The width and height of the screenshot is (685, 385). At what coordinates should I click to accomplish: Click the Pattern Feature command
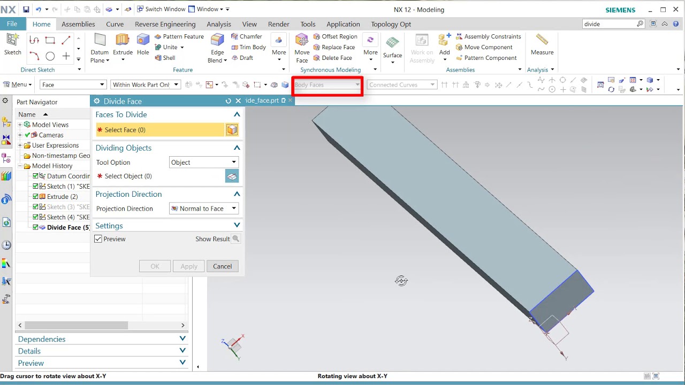179,36
